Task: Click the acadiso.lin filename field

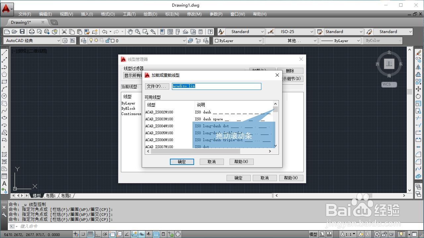Action: [217, 86]
